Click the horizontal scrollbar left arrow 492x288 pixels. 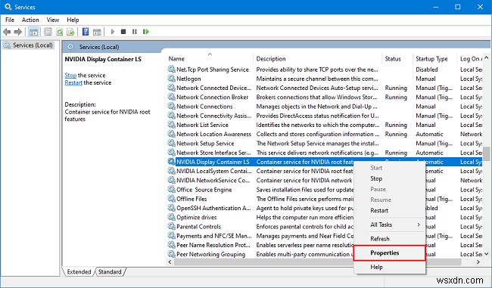(170, 262)
